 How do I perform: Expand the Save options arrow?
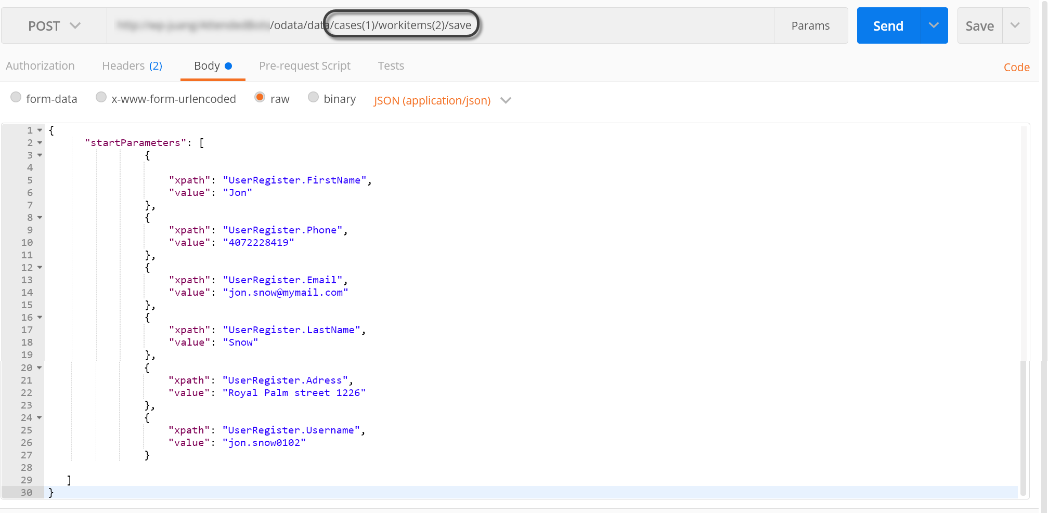click(x=1015, y=25)
